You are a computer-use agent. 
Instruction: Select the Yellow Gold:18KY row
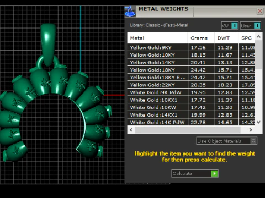191,70
